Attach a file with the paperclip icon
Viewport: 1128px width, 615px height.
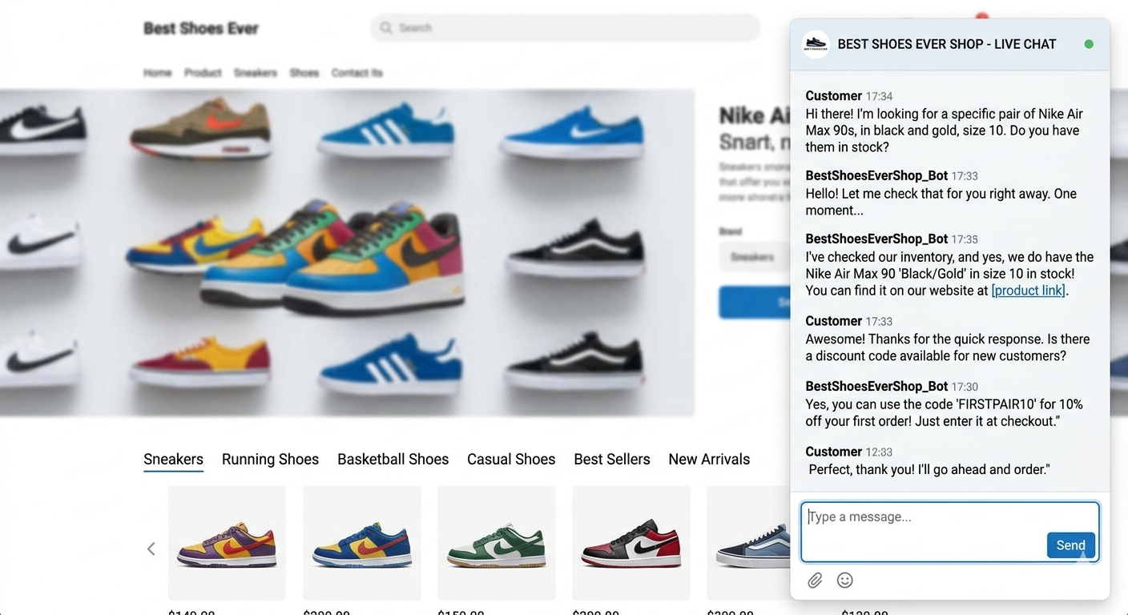815,581
